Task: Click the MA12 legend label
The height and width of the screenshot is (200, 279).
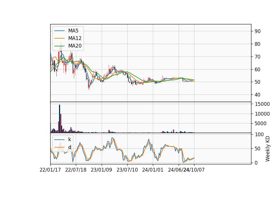Action: pos(75,38)
